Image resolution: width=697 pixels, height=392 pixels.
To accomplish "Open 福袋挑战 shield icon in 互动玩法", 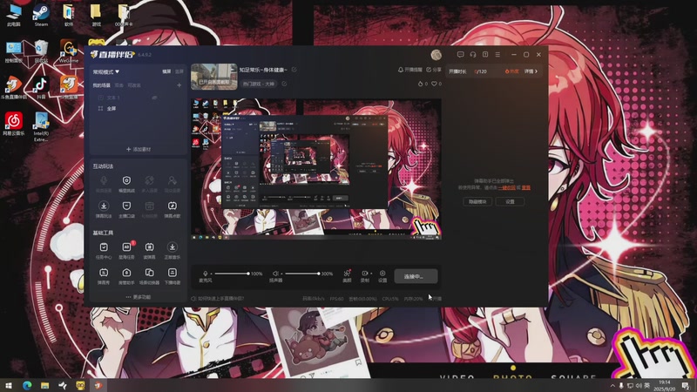I will (x=126, y=180).
